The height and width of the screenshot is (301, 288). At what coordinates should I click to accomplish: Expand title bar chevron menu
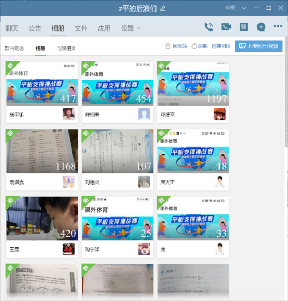coord(244,8)
